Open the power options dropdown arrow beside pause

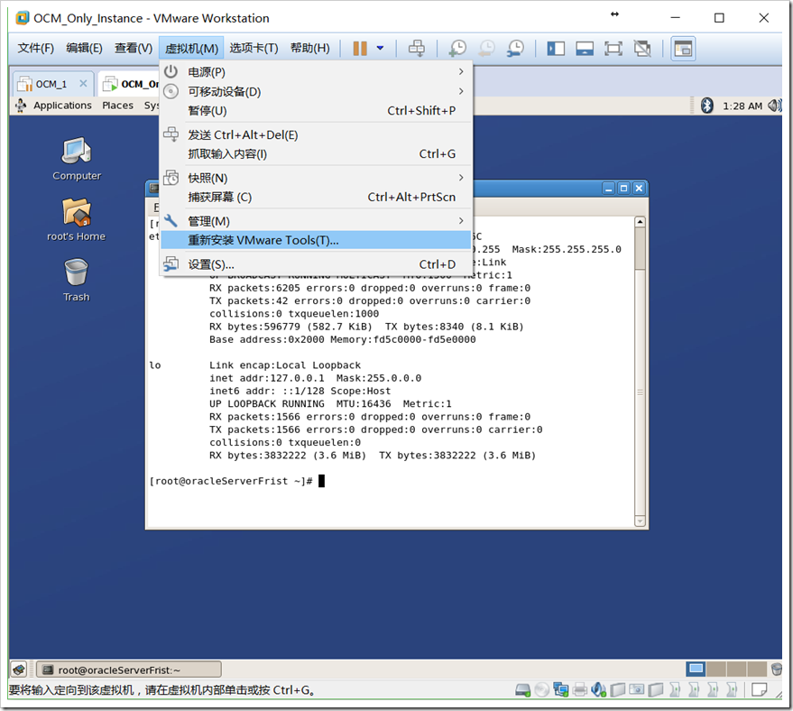[381, 49]
